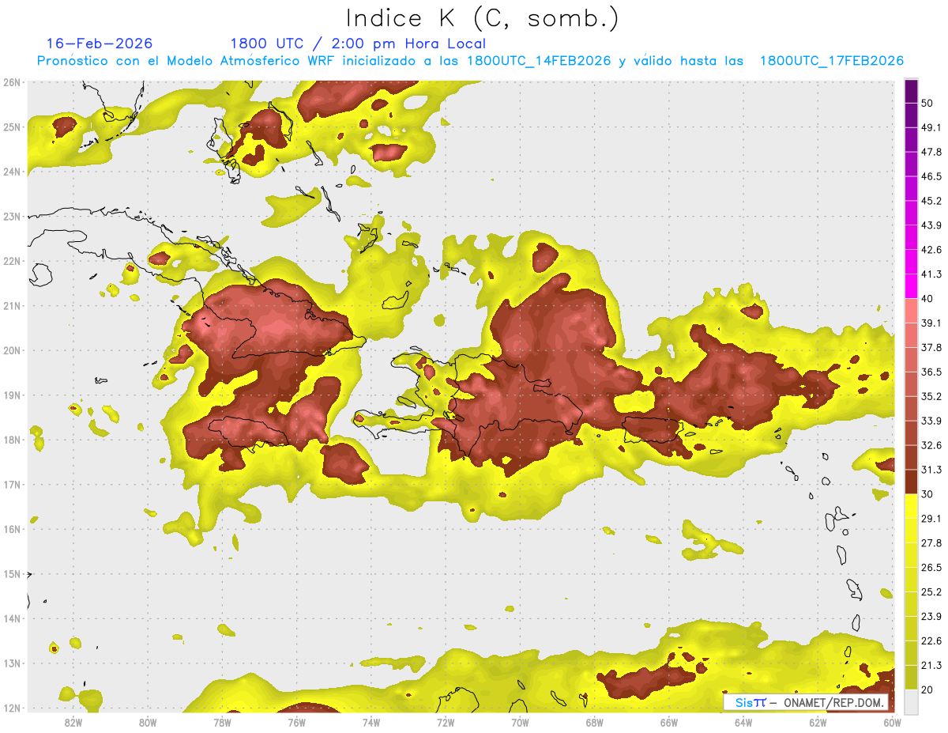Click the latitude axis label '17N'
This screenshot has height=733, width=948.
point(12,484)
